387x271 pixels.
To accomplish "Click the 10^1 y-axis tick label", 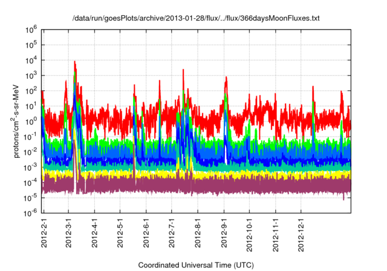I will pyautogui.click(x=31, y=106).
